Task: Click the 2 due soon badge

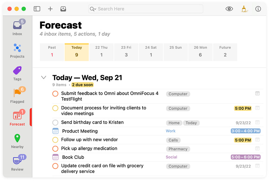Action: [82, 85]
